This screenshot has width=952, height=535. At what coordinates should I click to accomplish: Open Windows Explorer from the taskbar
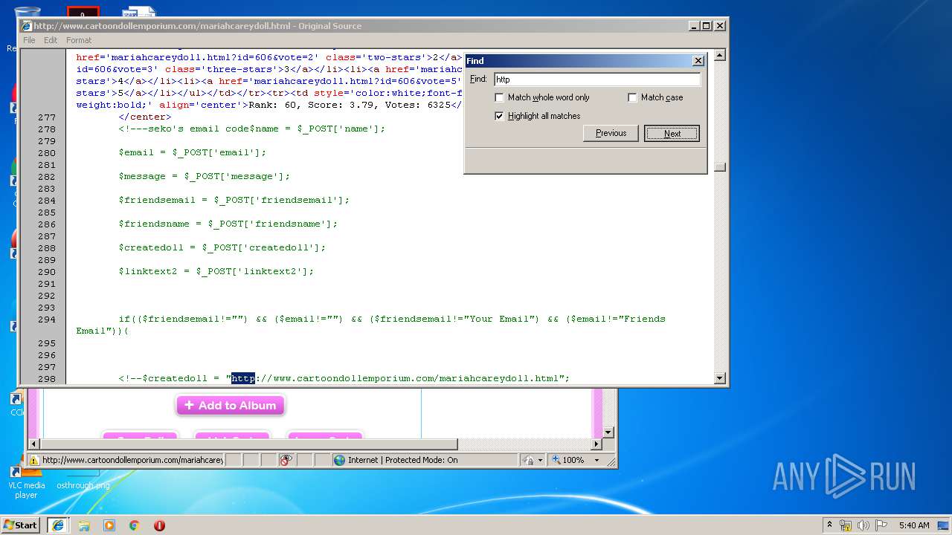pos(84,525)
